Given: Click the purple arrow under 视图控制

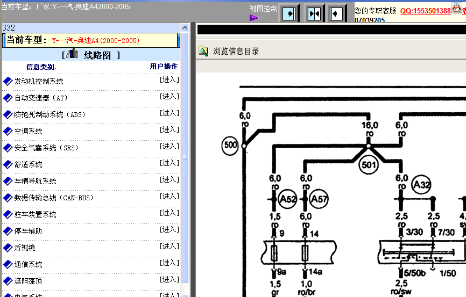Looking at the screenshot, I should click(254, 18).
